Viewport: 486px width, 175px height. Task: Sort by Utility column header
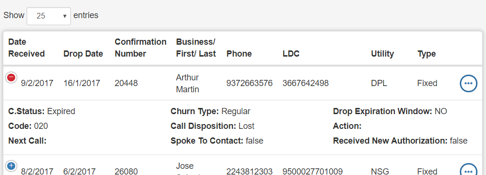(382, 54)
